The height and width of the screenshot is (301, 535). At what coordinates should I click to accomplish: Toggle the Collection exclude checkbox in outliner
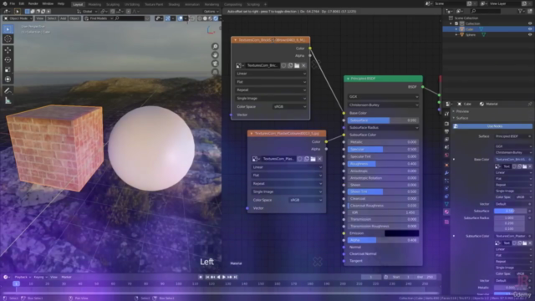(456, 23)
